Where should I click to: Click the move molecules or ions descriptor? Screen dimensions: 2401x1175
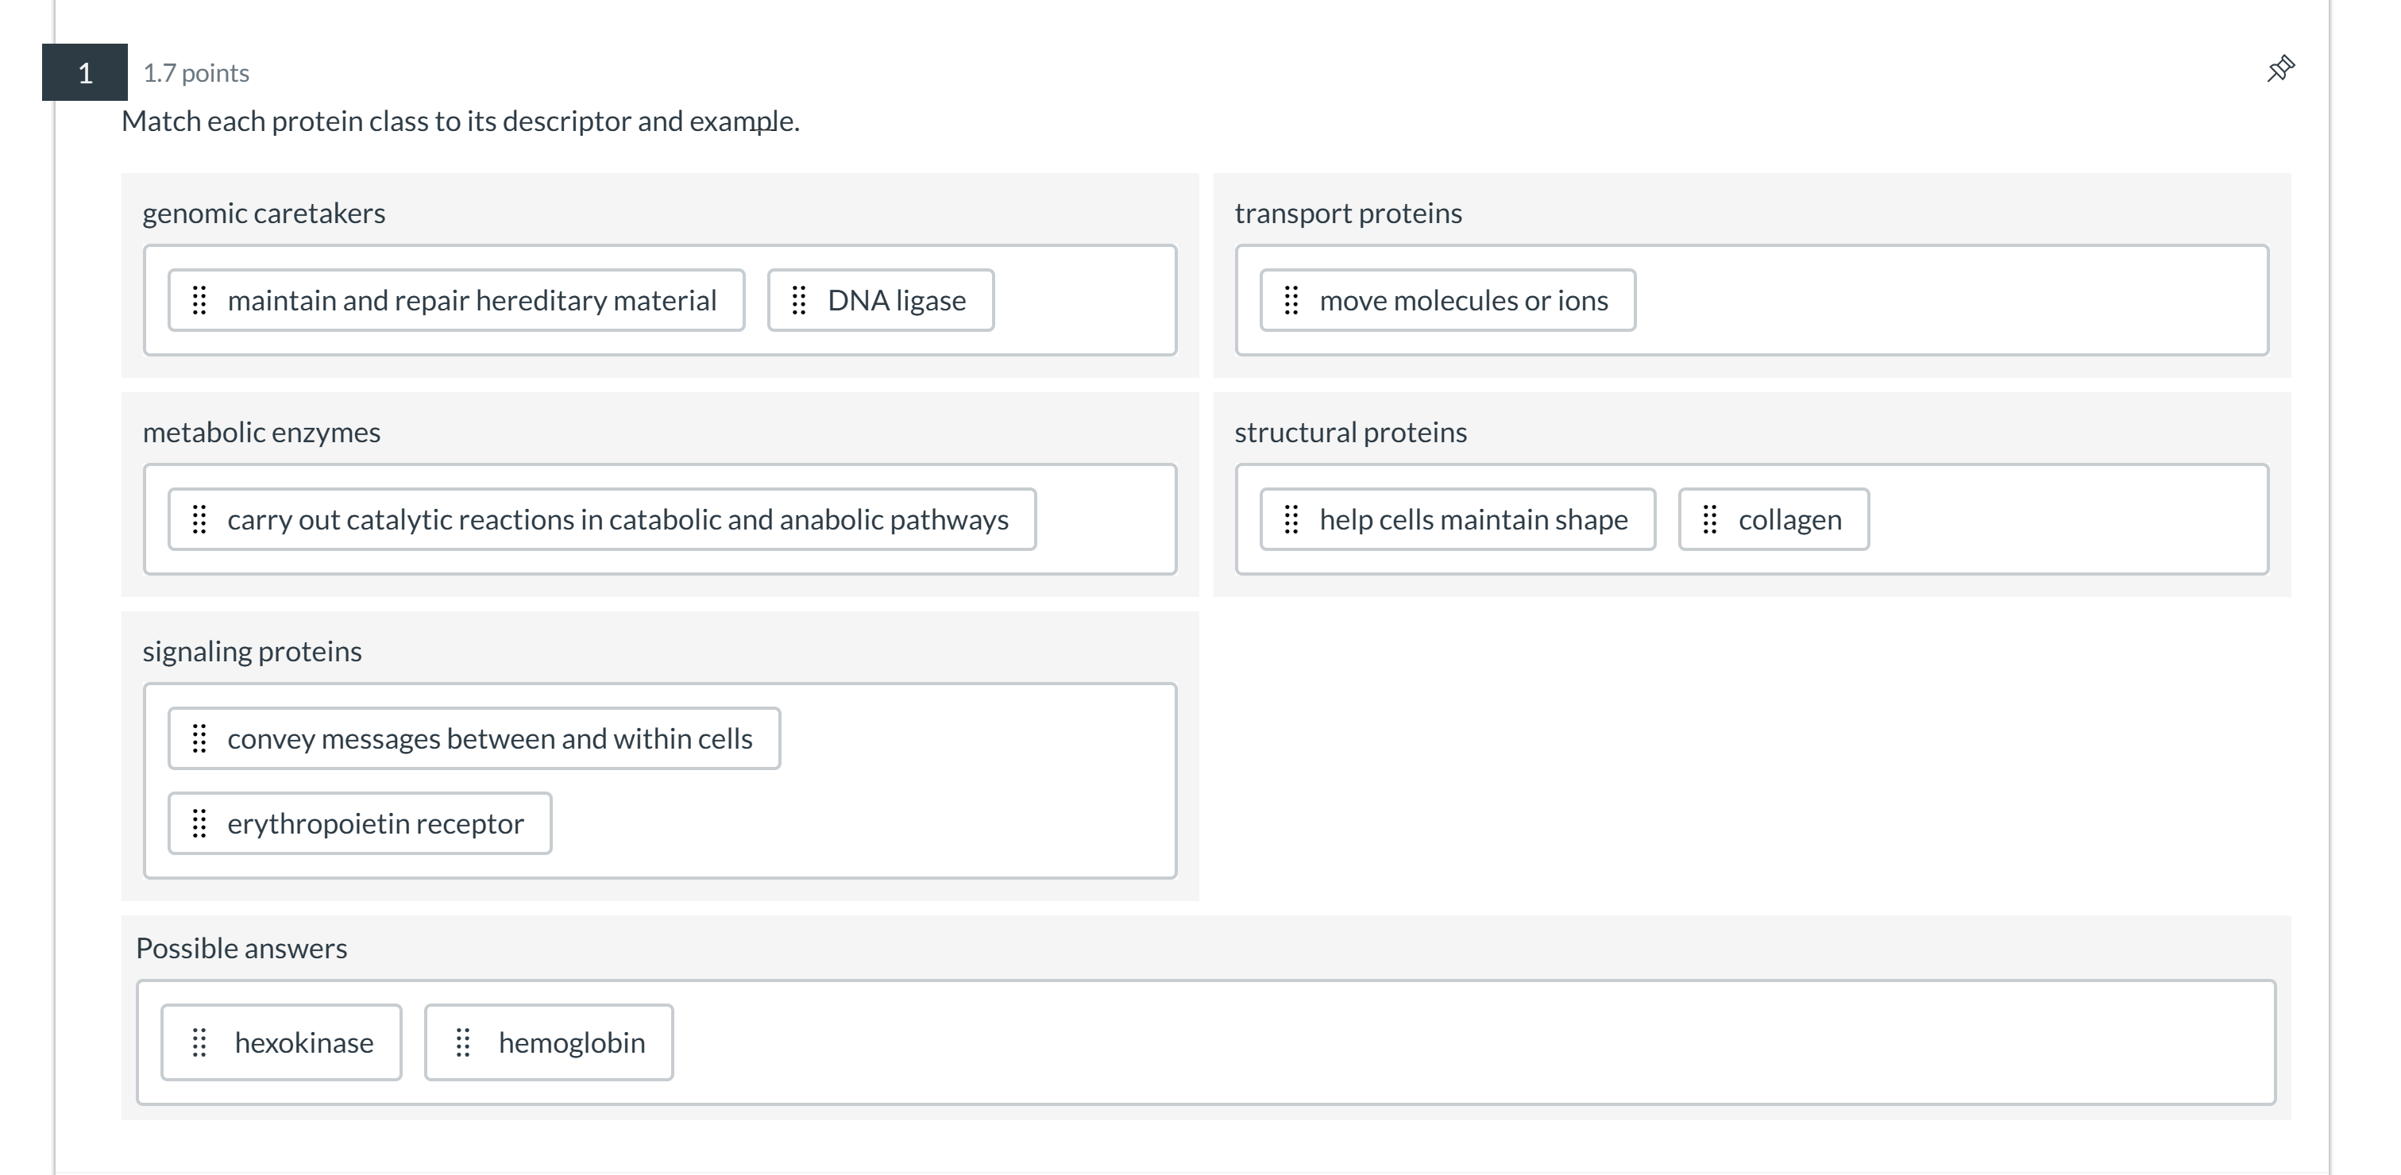coord(1463,300)
